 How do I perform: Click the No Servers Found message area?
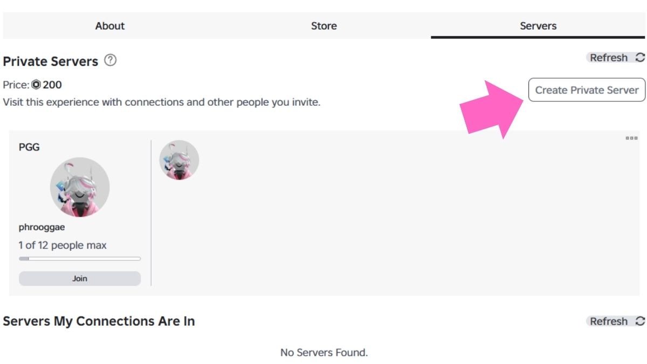coord(323,352)
